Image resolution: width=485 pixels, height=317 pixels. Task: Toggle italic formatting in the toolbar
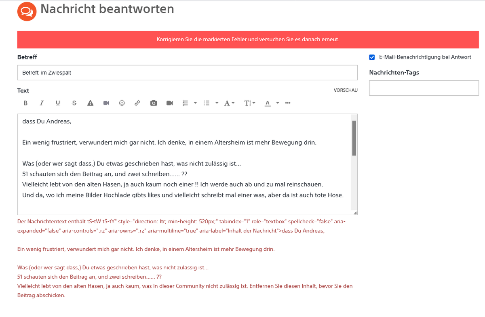[42, 103]
